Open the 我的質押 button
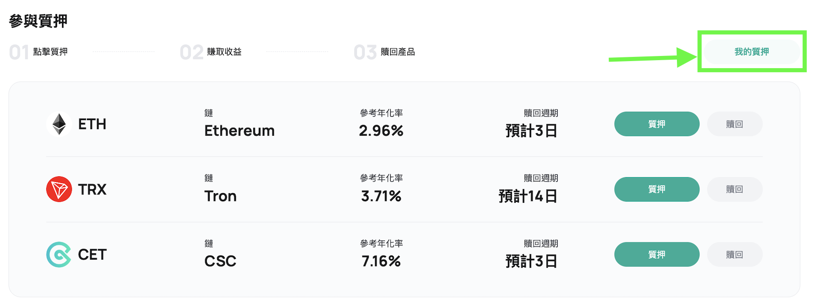The image size is (825, 305). pos(752,52)
